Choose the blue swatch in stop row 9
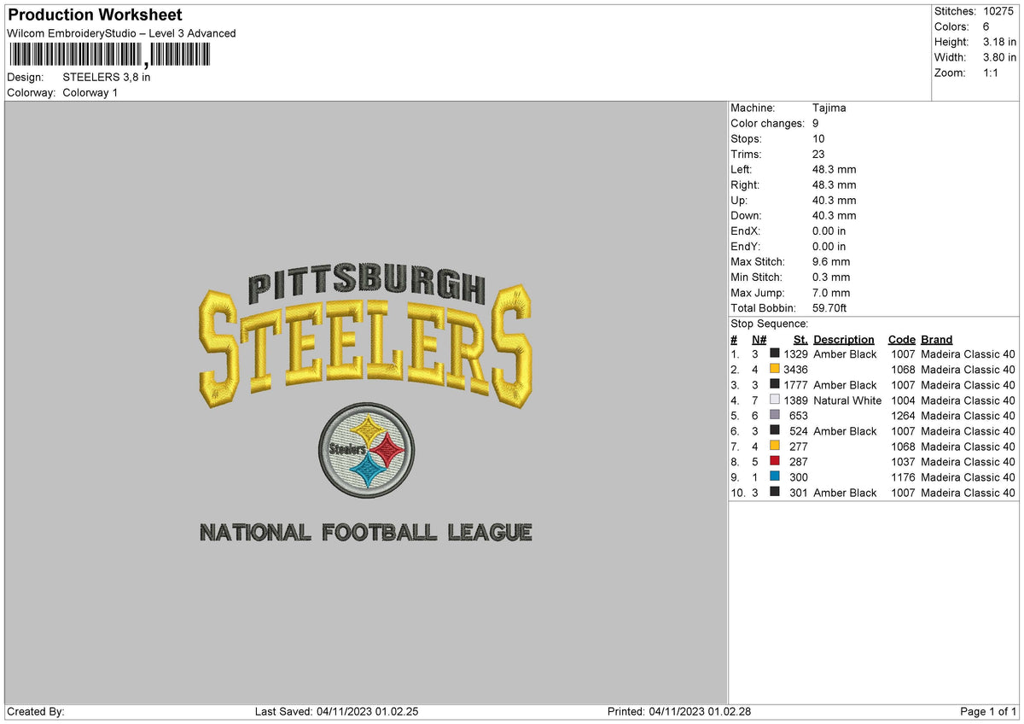The height and width of the screenshot is (724, 1024). click(775, 476)
